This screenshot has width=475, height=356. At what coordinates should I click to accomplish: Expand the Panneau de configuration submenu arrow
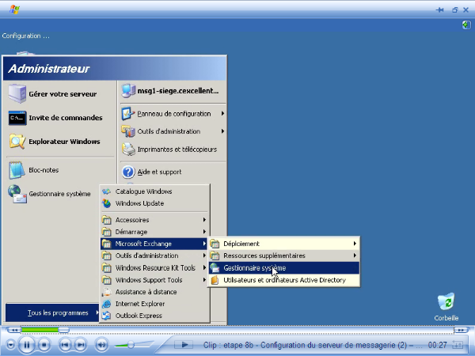[222, 113]
